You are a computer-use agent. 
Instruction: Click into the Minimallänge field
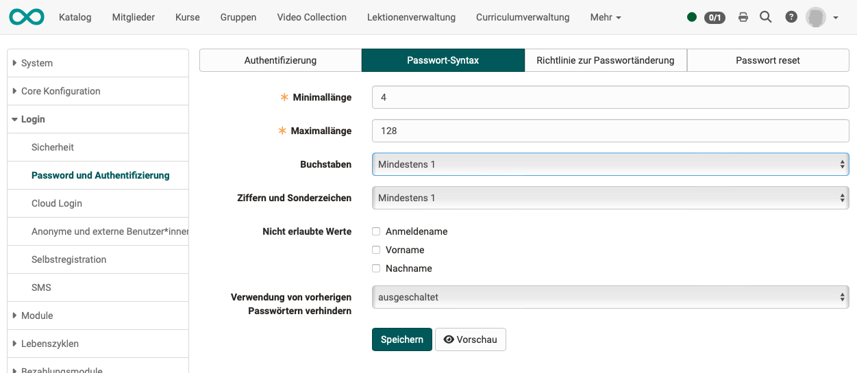[610, 97]
